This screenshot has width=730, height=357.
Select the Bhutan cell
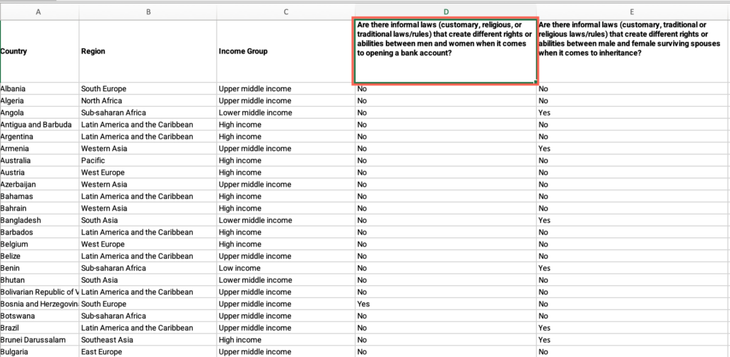point(40,280)
